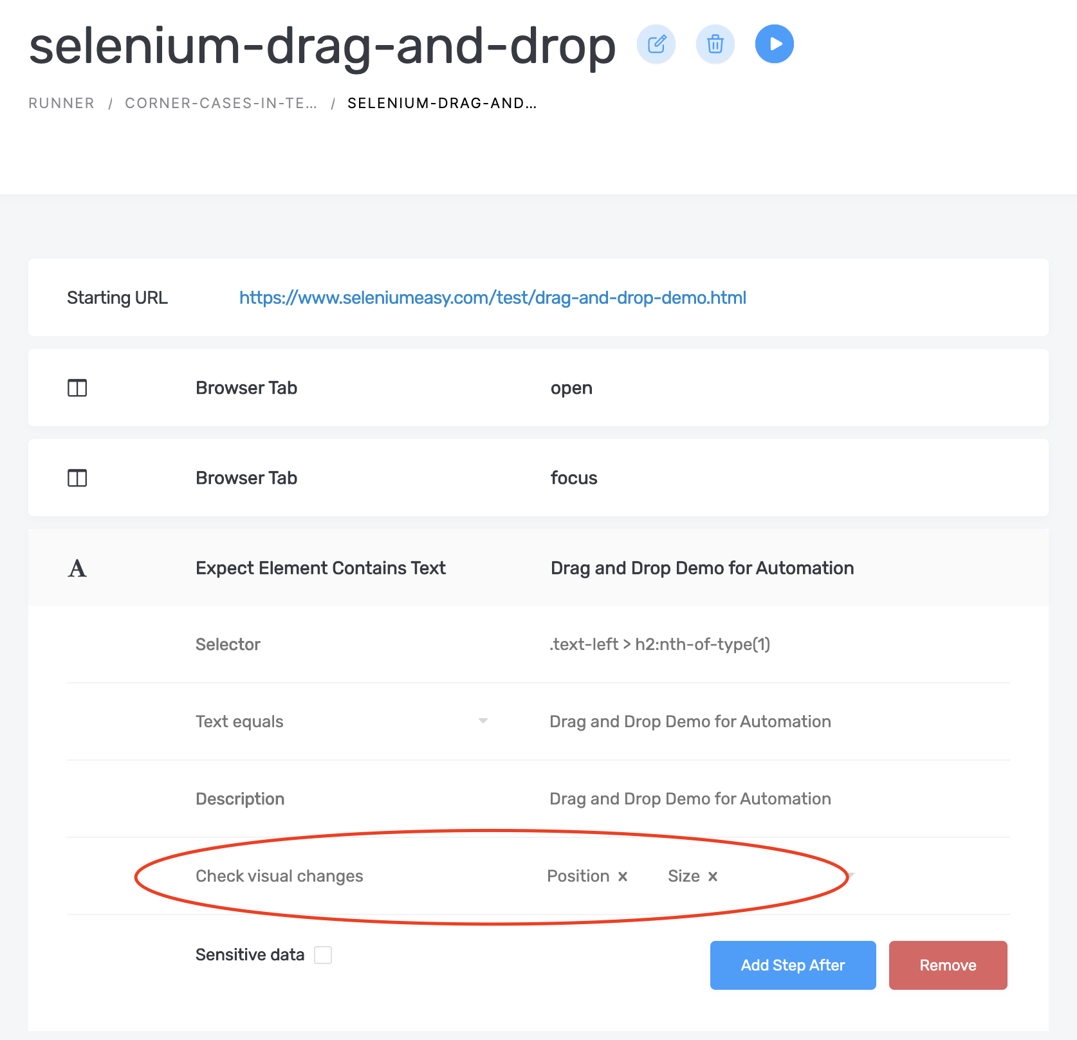1077x1040 pixels.
Task: Click the Browser Tab focus step icon
Action: (x=77, y=478)
